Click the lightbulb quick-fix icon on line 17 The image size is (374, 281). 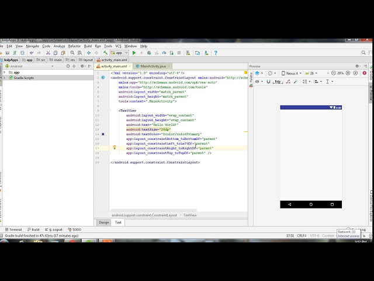tap(115, 147)
